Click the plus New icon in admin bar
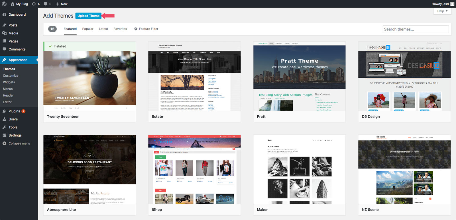Screen dimensions: 456x220 57,4
